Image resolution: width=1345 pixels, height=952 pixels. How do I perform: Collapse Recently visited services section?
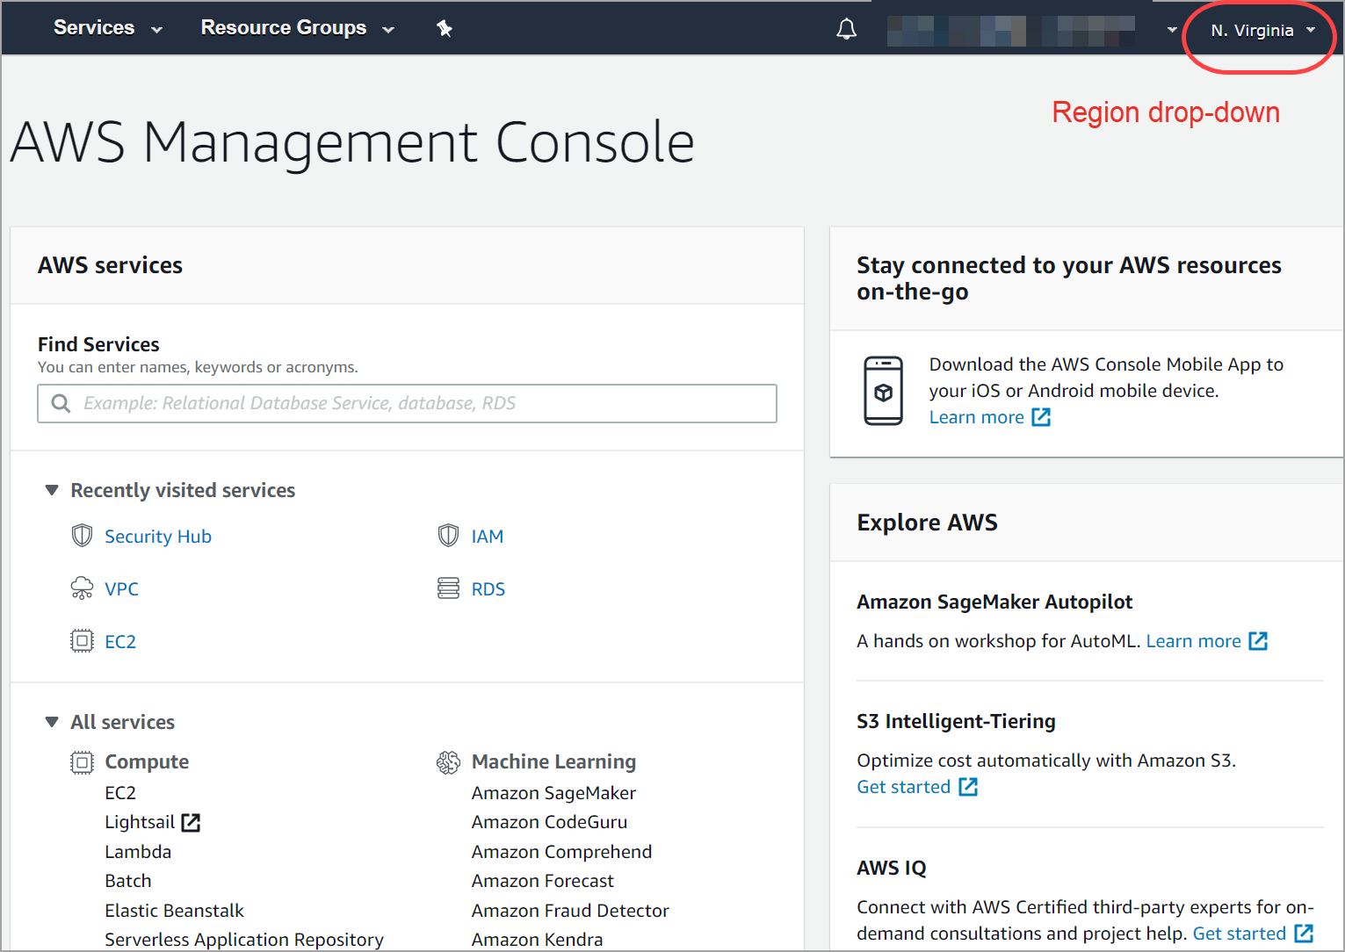52,490
